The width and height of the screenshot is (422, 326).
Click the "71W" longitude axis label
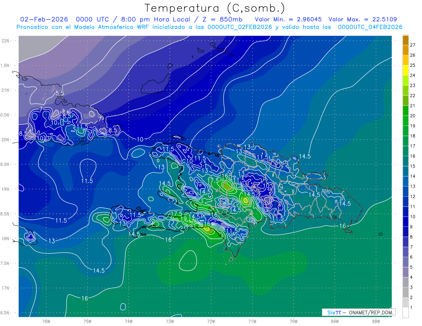252,321
